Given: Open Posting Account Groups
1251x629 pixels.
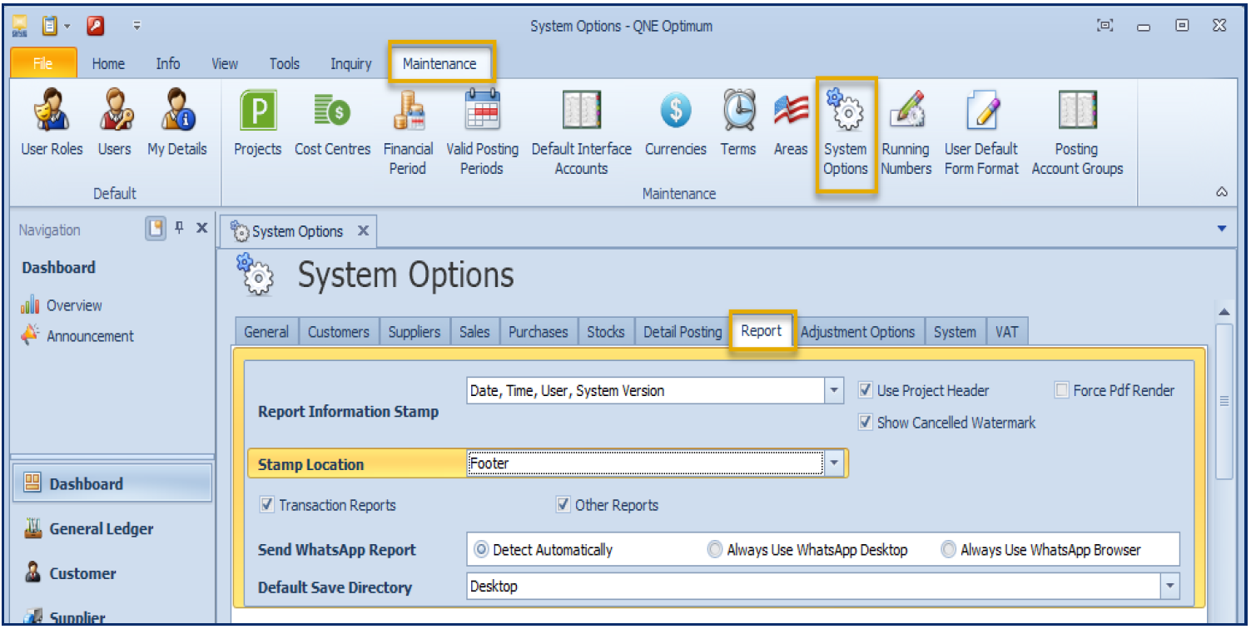Looking at the screenshot, I should 1077,133.
